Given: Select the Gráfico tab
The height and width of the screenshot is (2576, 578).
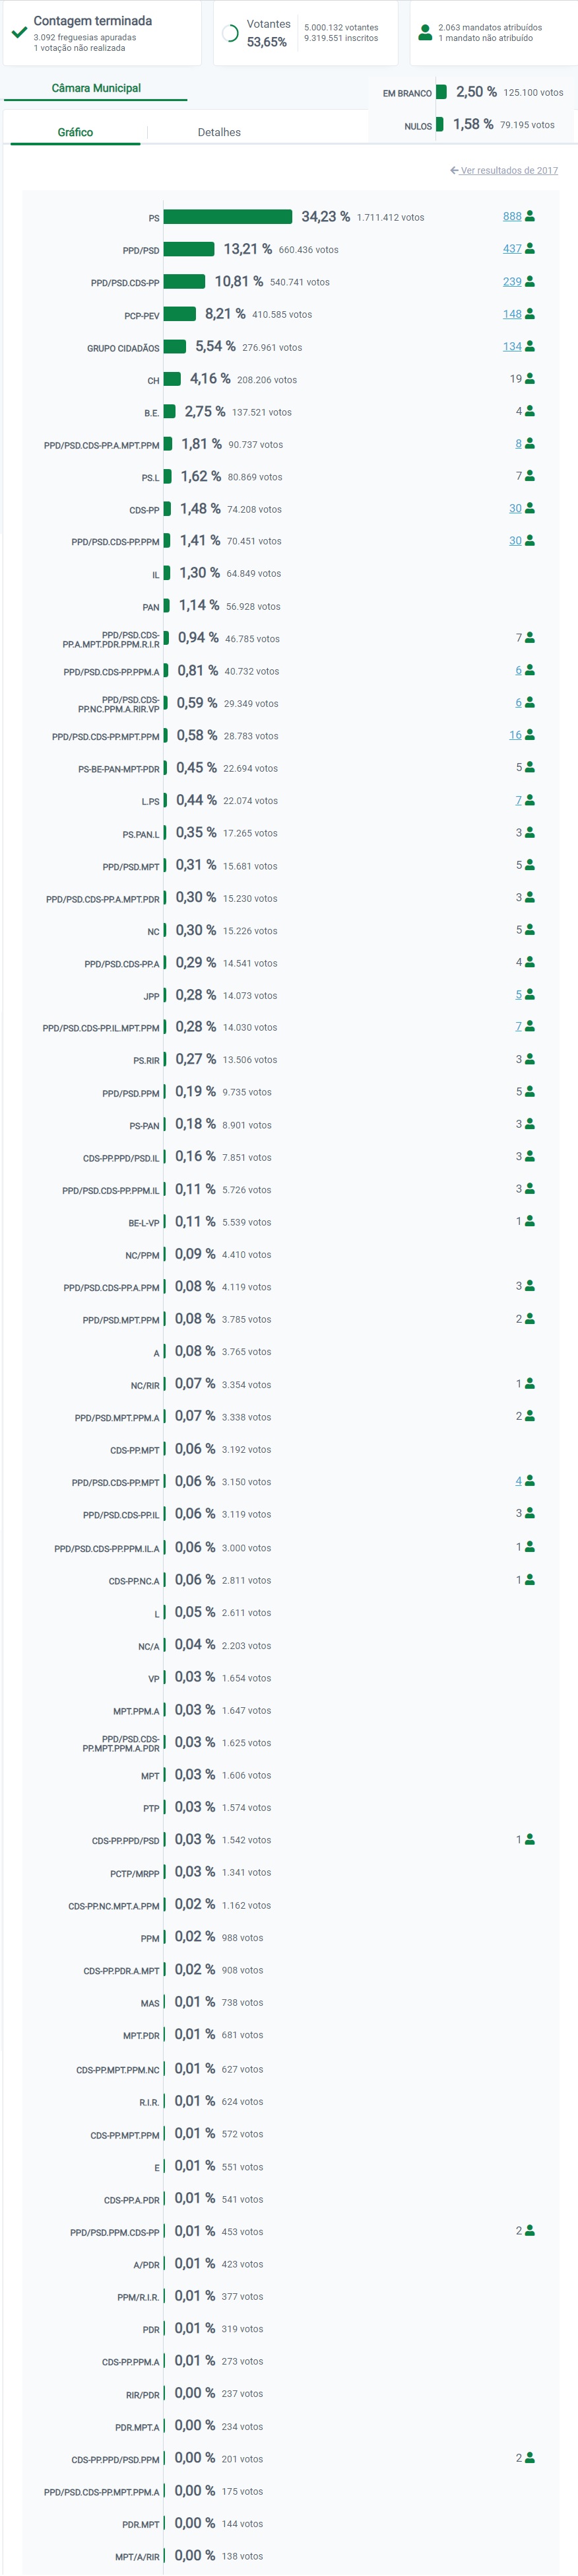Looking at the screenshot, I should pos(75,132).
